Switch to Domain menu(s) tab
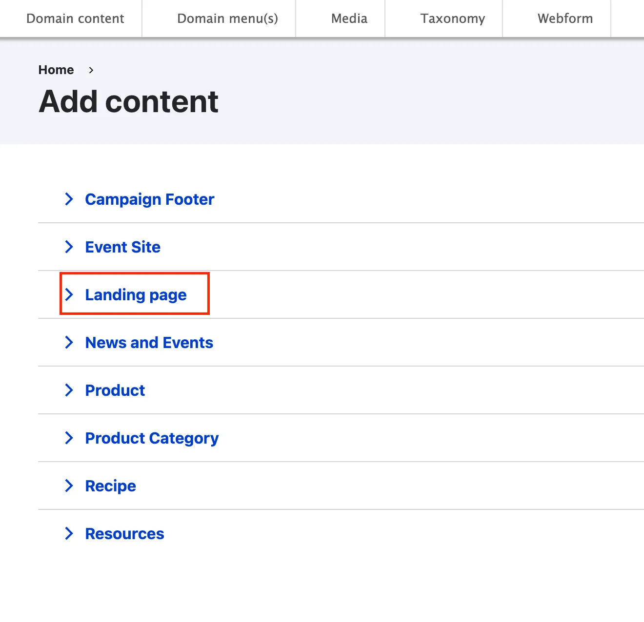644x622 pixels. 227,19
